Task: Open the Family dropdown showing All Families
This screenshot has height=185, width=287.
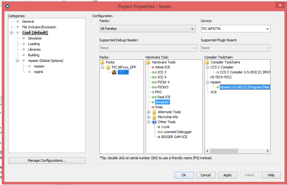Action: click(147, 29)
